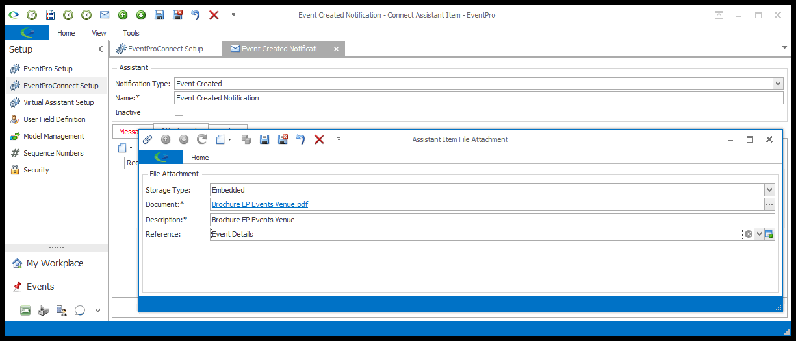Screen dimensions: 796x341
Task: Click Save and Close in attachment dialog toolbar
Action: coord(283,139)
